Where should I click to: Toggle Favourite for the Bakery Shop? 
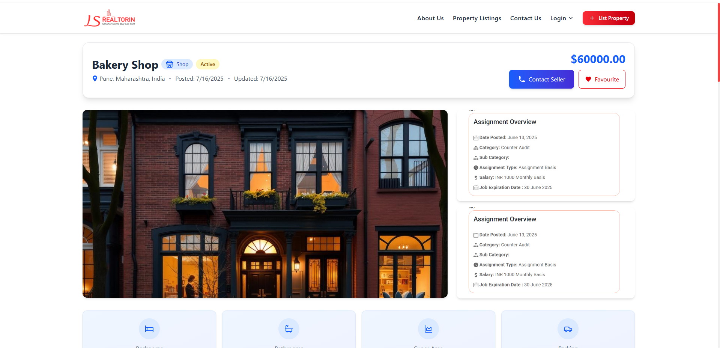coord(601,79)
